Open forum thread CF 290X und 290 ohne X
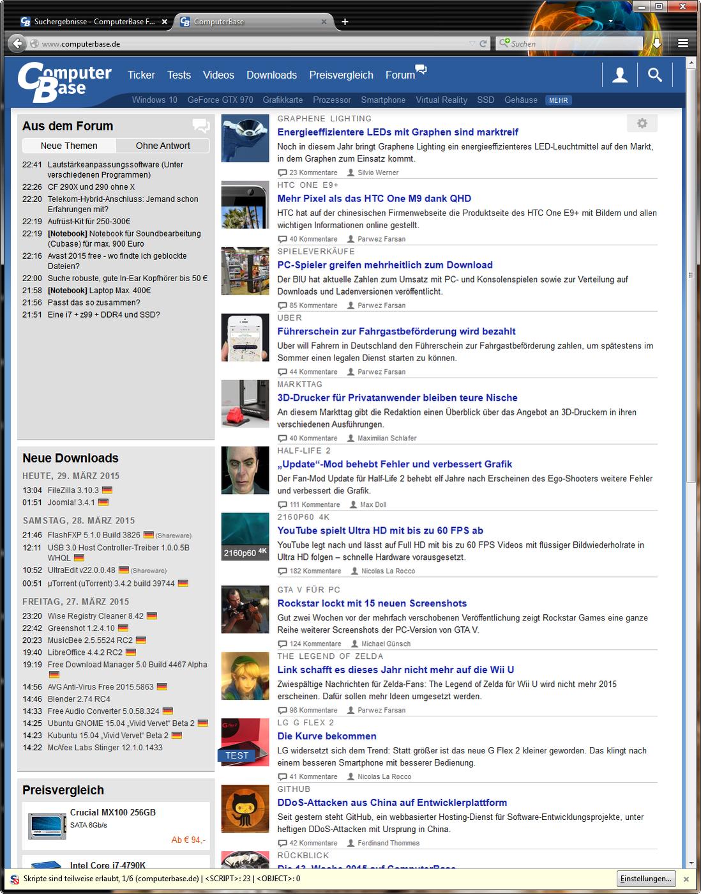The height and width of the screenshot is (894, 701). tap(91, 187)
